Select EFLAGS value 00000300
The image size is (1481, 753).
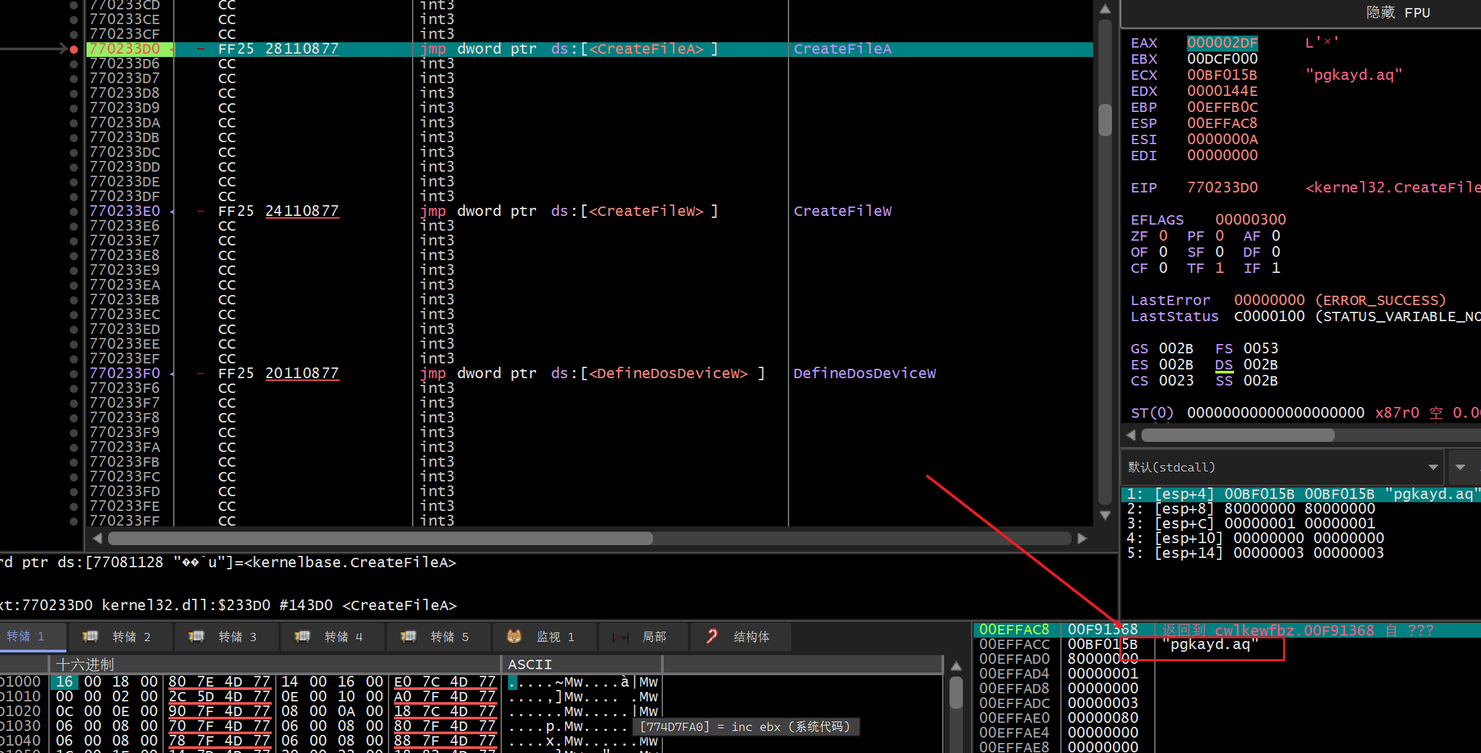(x=1250, y=220)
